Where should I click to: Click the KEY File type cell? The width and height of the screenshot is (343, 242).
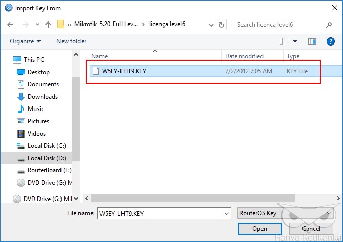tap(297, 71)
